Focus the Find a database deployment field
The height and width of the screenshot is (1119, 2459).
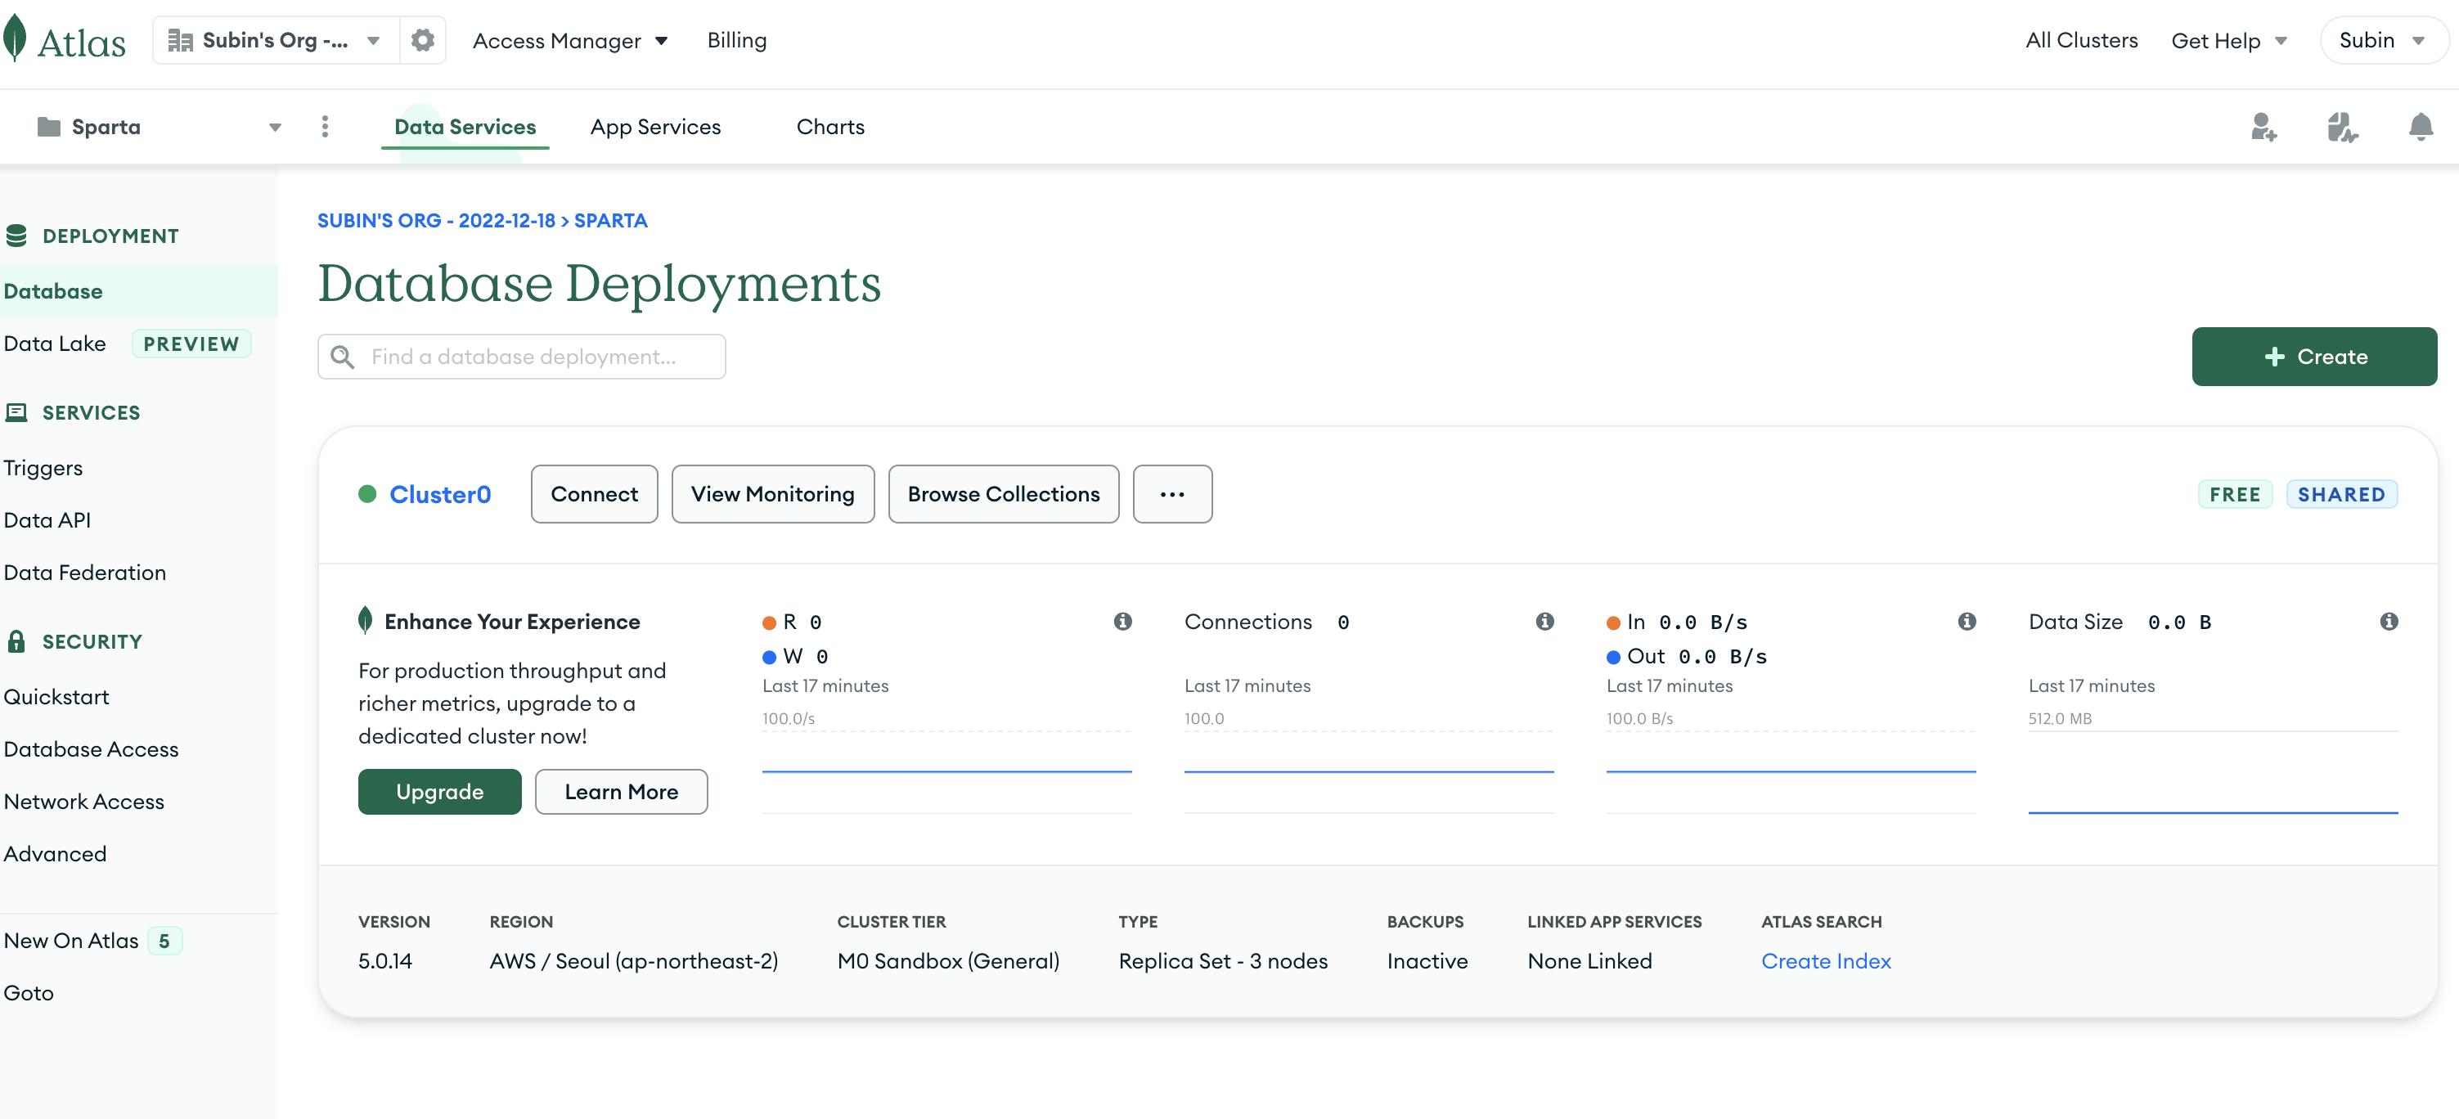[x=521, y=356]
